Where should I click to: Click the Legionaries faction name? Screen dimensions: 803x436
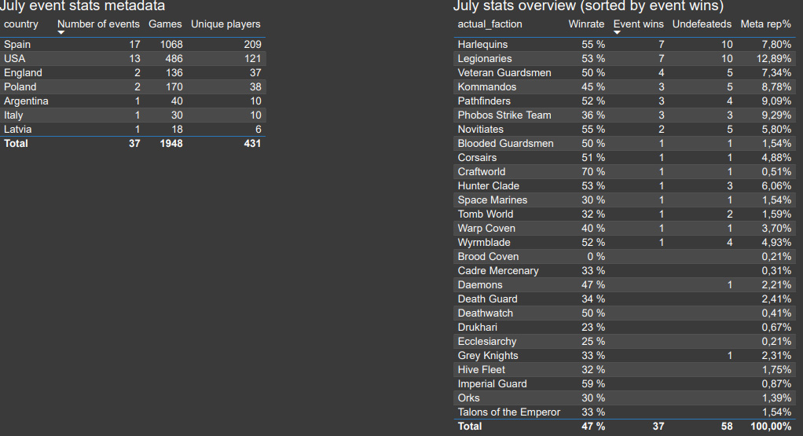click(485, 59)
